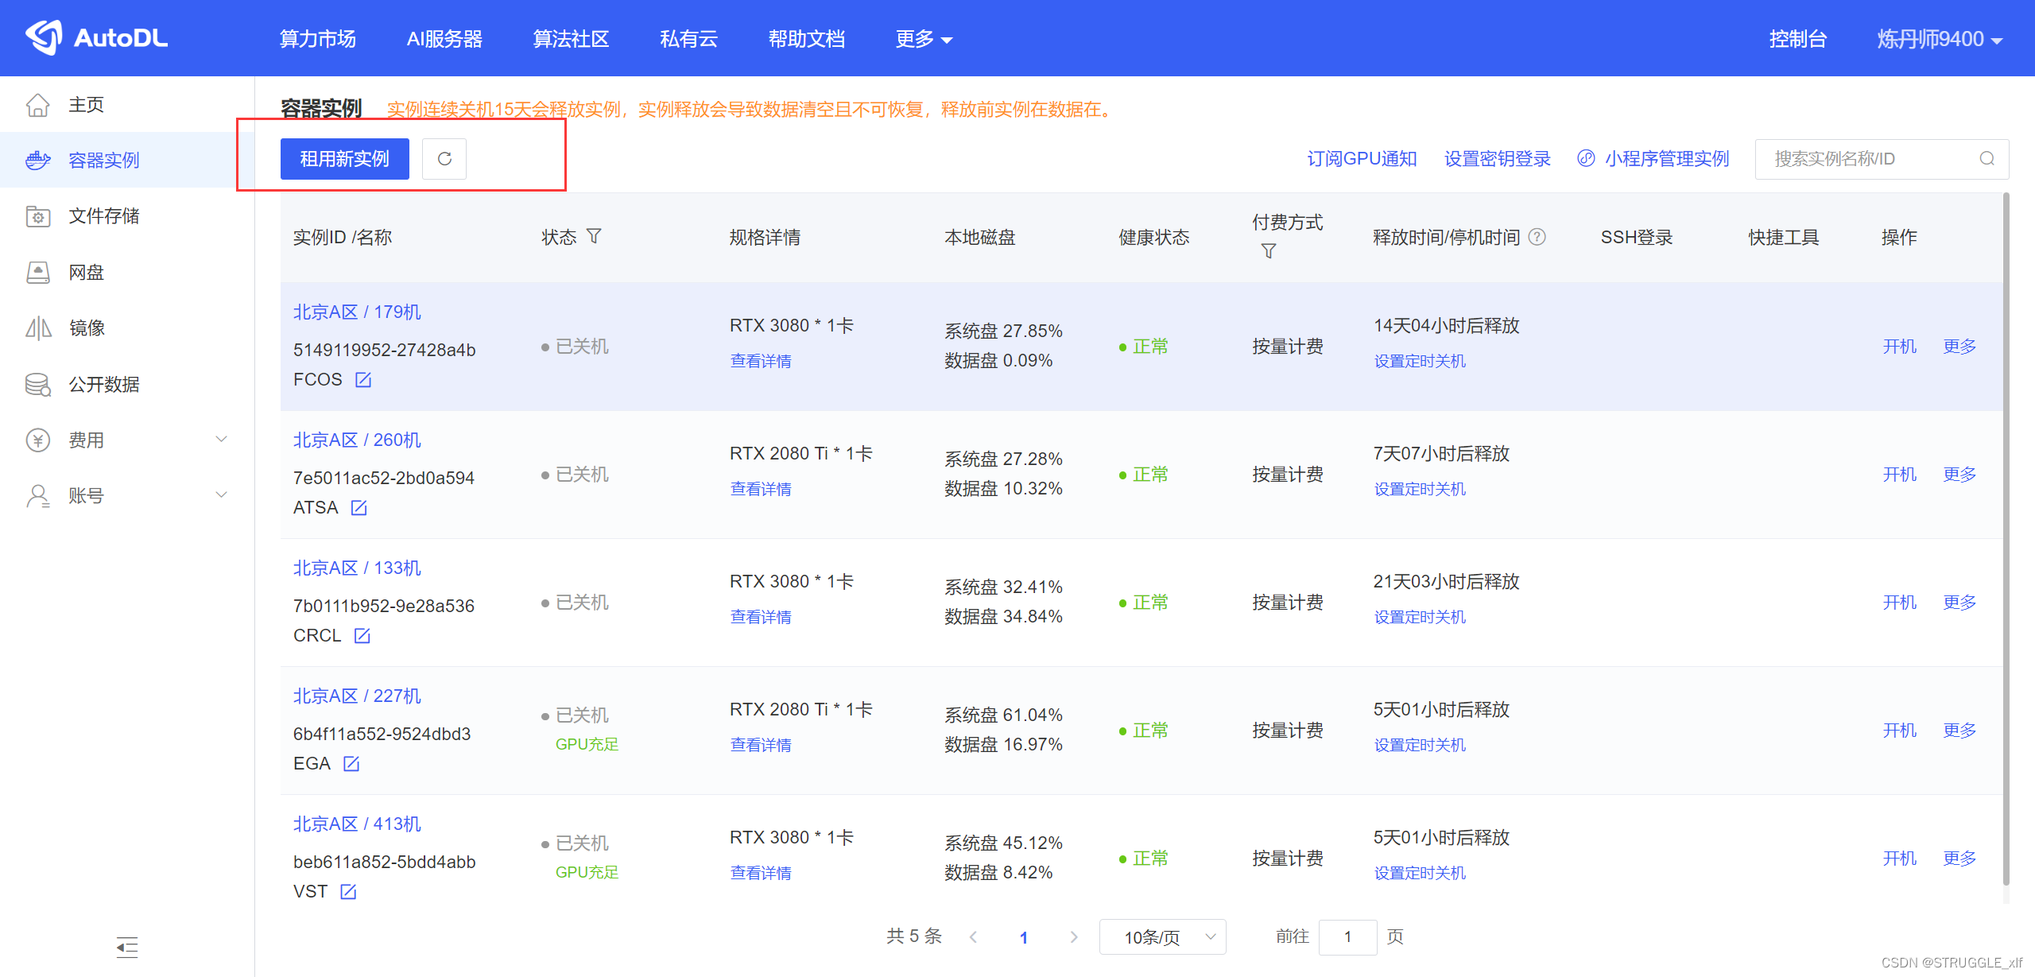Click the 镜像 mirror icon
2035x977 pixels.
[37, 328]
